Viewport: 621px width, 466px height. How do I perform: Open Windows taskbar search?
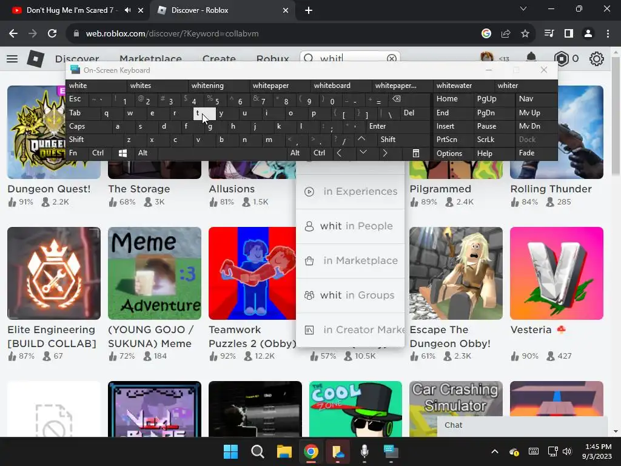(257, 451)
